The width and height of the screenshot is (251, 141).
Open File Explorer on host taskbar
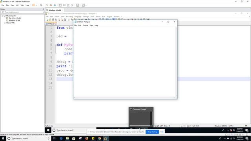(67, 138)
